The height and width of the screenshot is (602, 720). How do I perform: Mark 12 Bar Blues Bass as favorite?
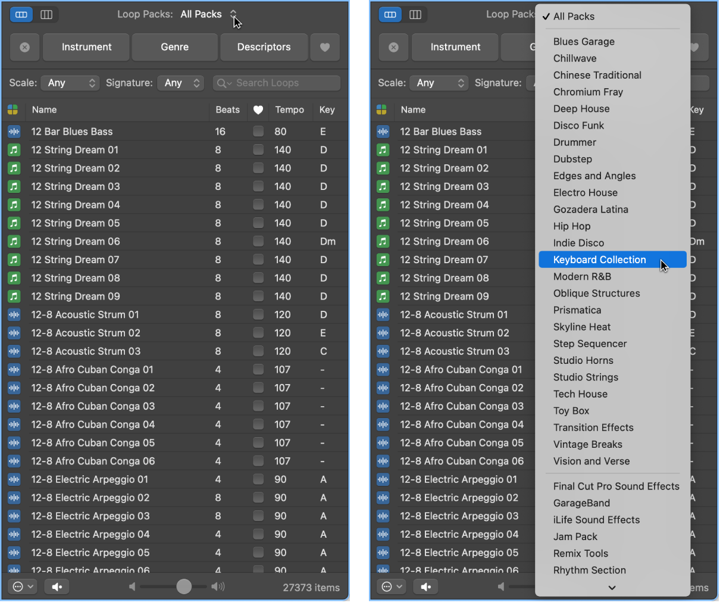pyautogui.click(x=258, y=132)
